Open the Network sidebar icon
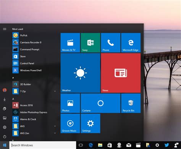 tap(5, 109)
